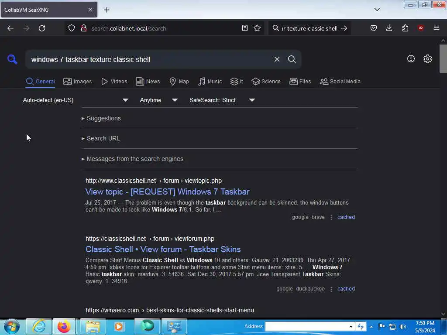This screenshot has width=447, height=335.
Task: Open more options dots for Taskbar Skins result
Action: 331,289
